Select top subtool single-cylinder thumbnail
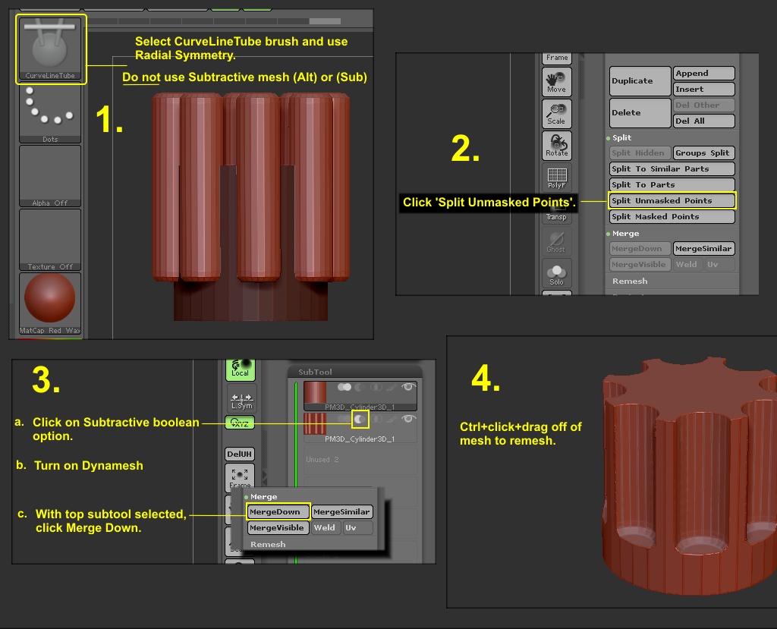 [x=315, y=392]
